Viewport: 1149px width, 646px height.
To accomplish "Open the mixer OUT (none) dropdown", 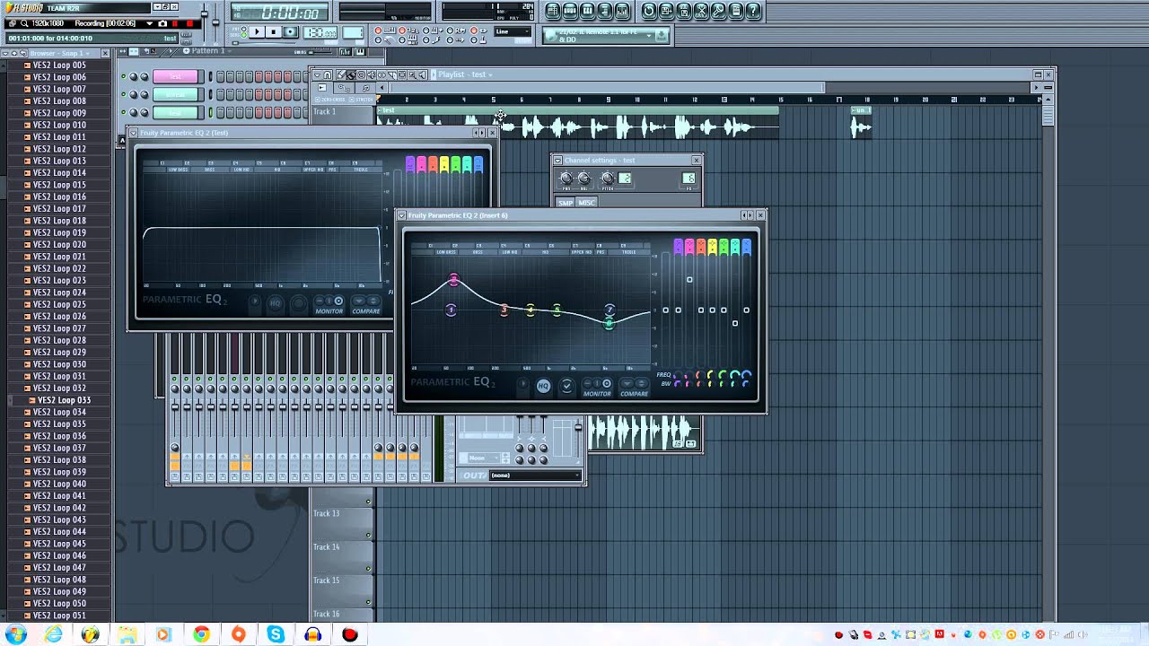I will pyautogui.click(x=536, y=476).
